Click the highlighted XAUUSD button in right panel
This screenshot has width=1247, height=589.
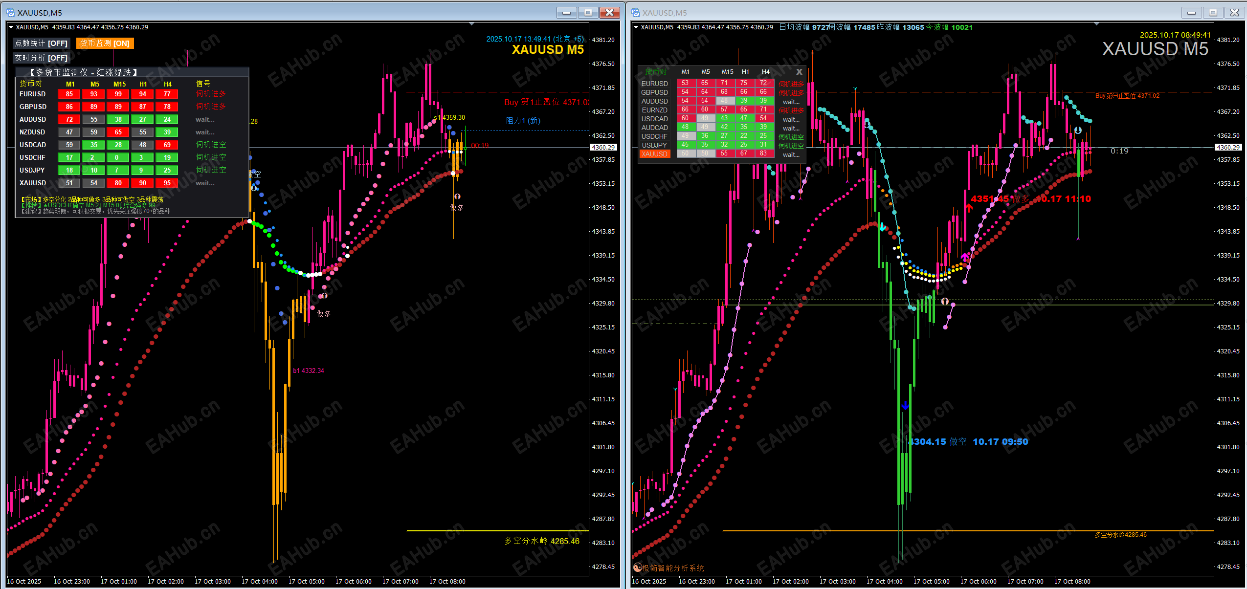654,154
